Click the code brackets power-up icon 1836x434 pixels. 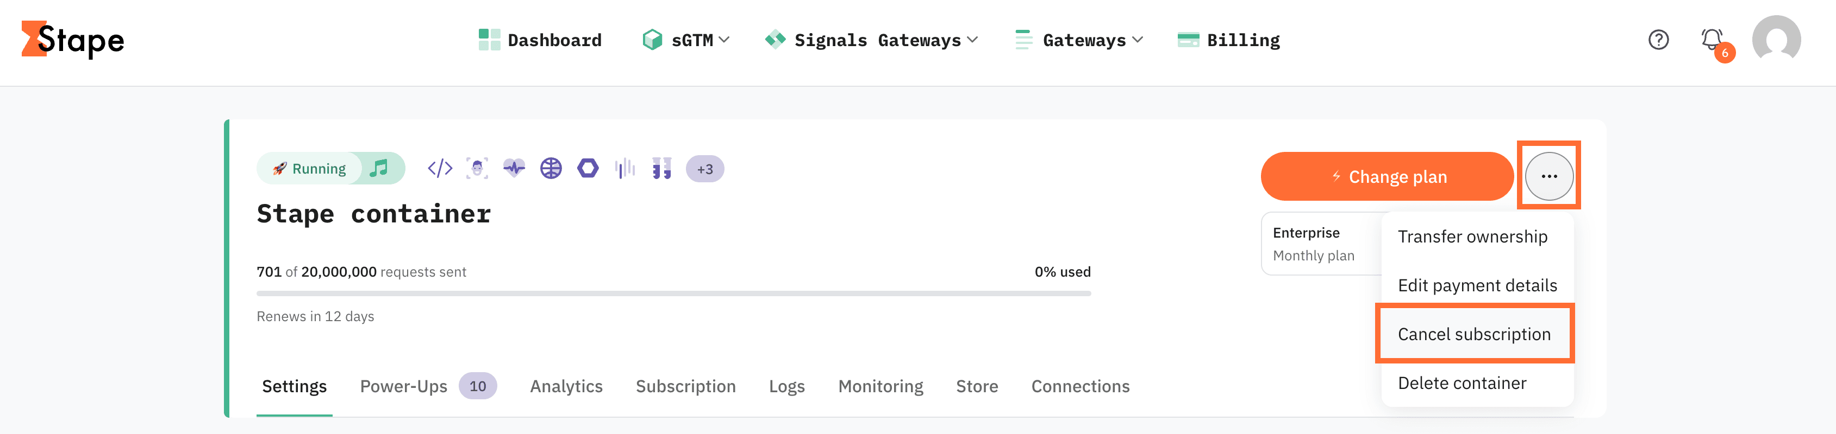(440, 169)
